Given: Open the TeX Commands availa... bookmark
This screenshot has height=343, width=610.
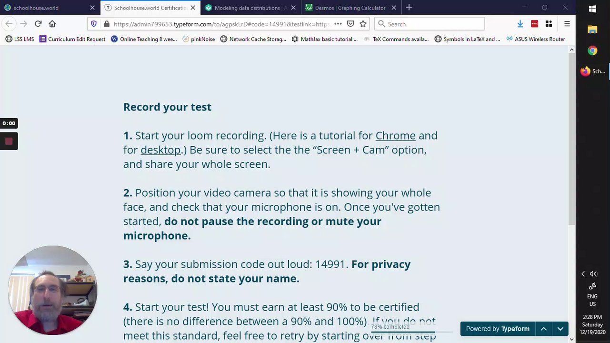Looking at the screenshot, I should [x=396, y=39].
